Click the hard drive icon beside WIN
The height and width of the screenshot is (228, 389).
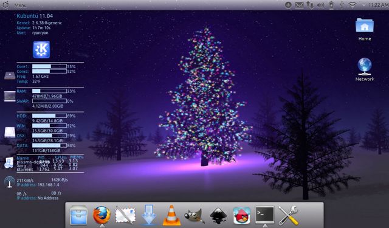tap(10, 132)
